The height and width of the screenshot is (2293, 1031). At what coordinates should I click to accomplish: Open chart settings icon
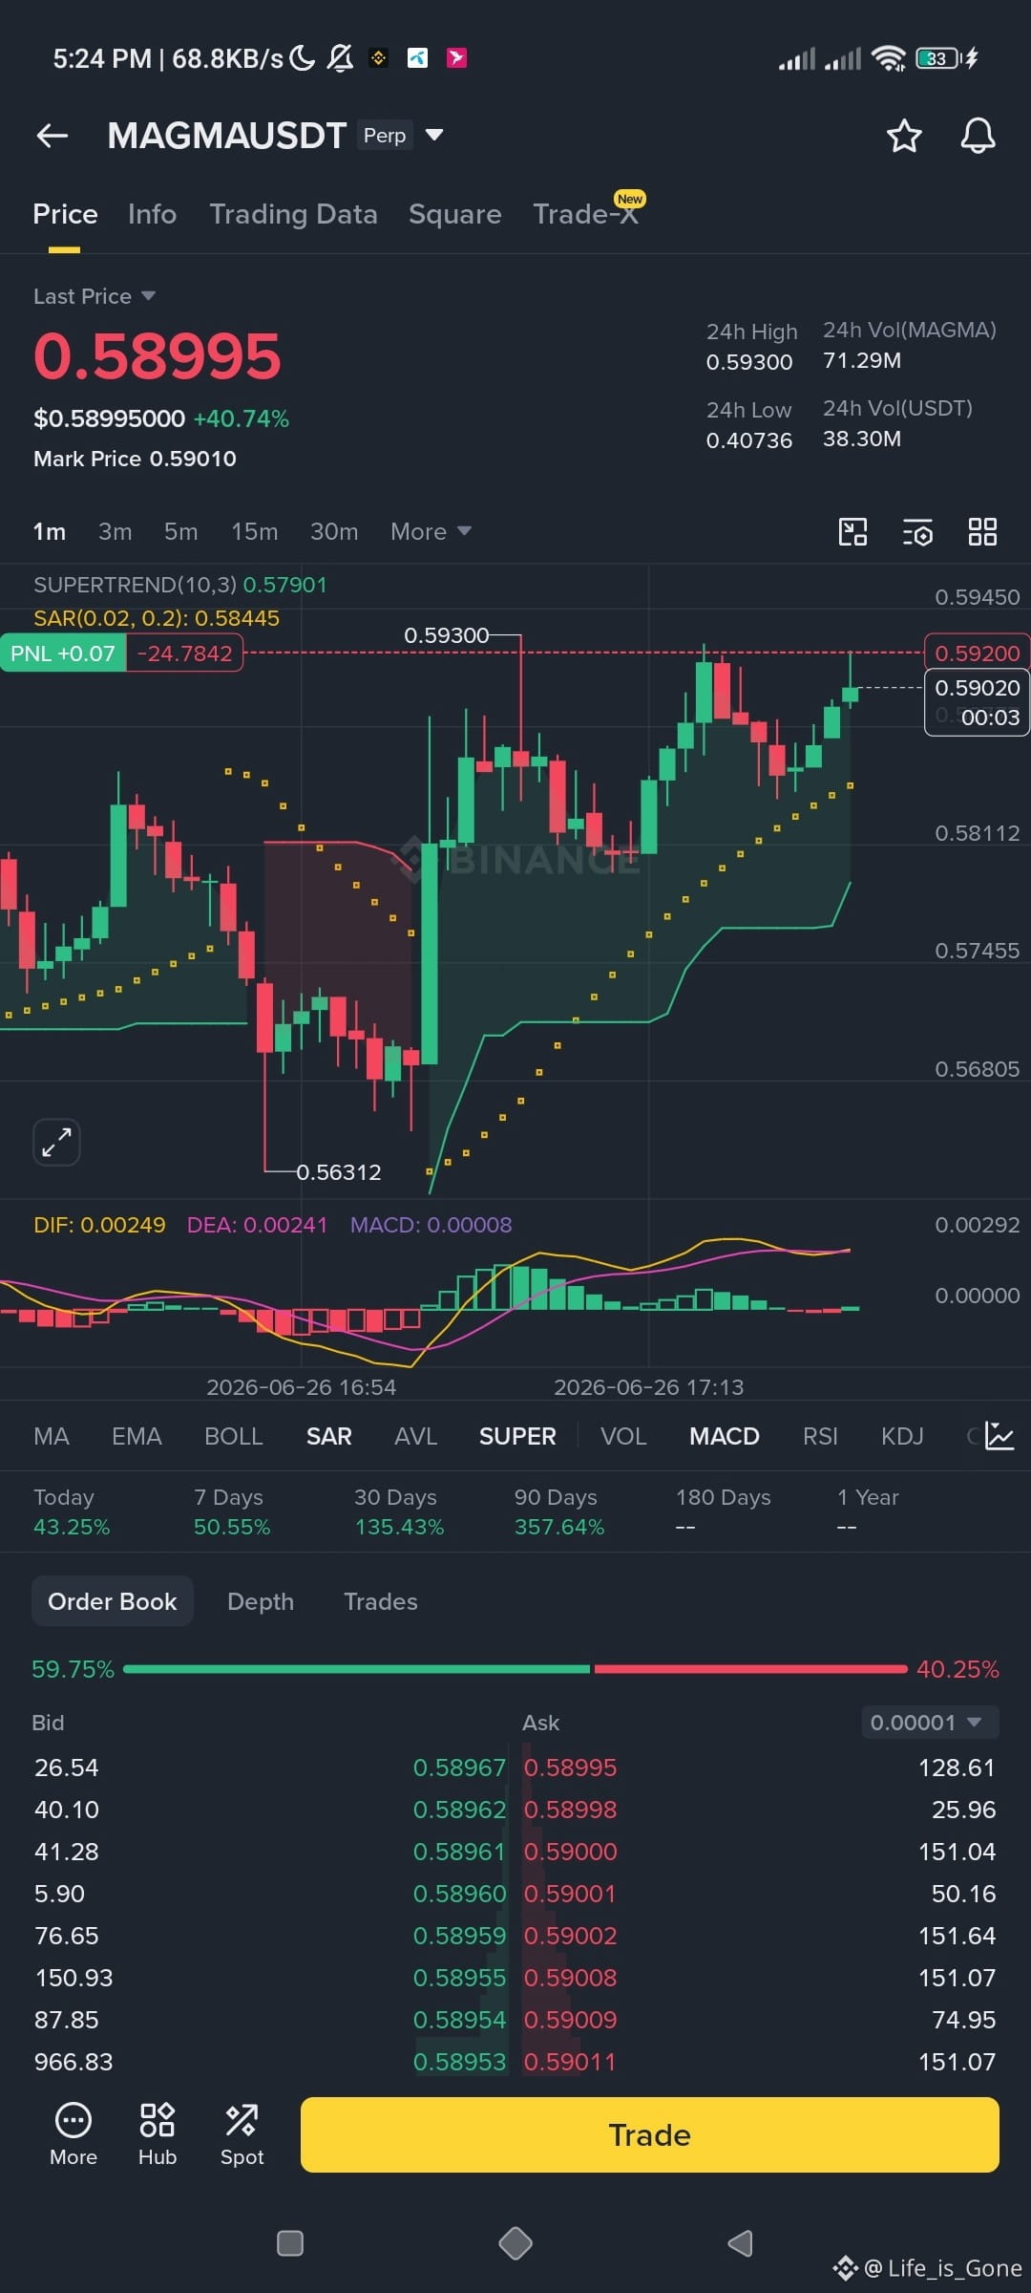[x=917, y=532]
